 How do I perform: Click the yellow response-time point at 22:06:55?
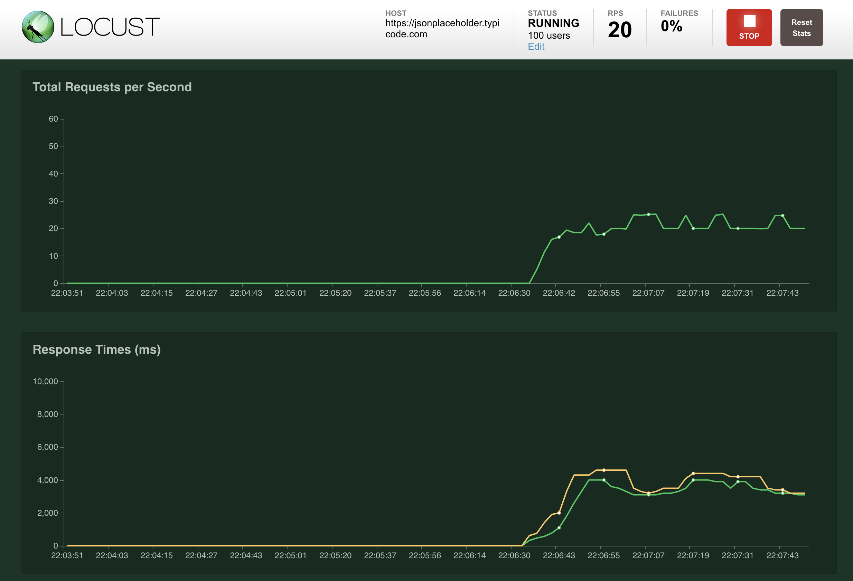point(604,470)
